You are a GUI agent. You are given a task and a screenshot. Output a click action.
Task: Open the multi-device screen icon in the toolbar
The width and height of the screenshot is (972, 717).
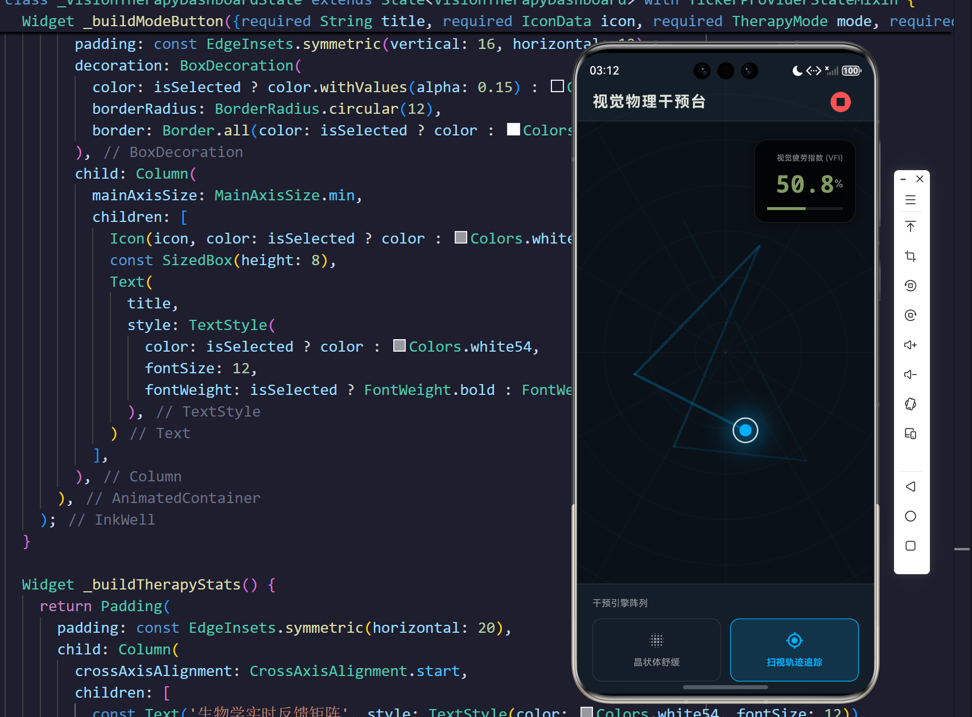click(911, 434)
